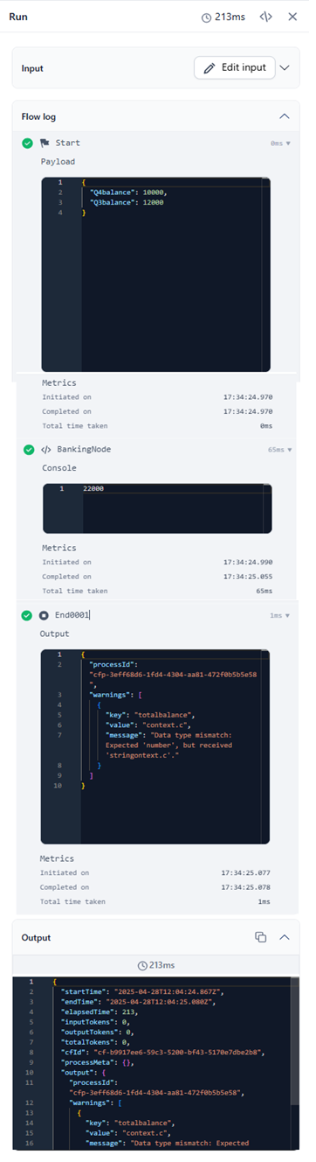Click Start's Initiated on time 17:34:24.970
The width and height of the screenshot is (316, 1162).
247,396
